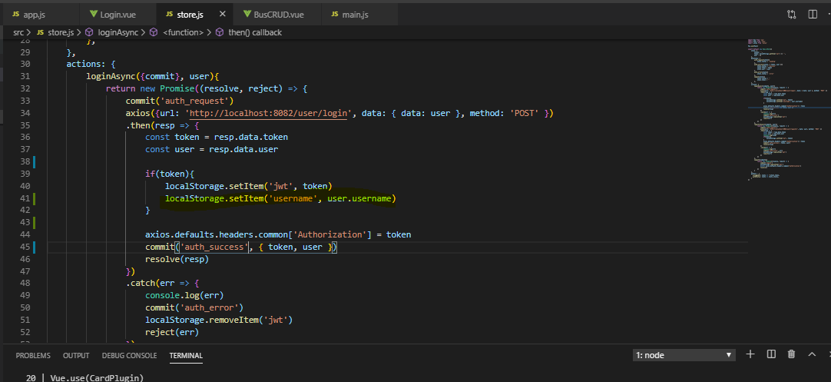Image resolution: width=831 pixels, height=382 pixels.
Task: Click the 'src' breadcrumb folder
Action: [19, 32]
